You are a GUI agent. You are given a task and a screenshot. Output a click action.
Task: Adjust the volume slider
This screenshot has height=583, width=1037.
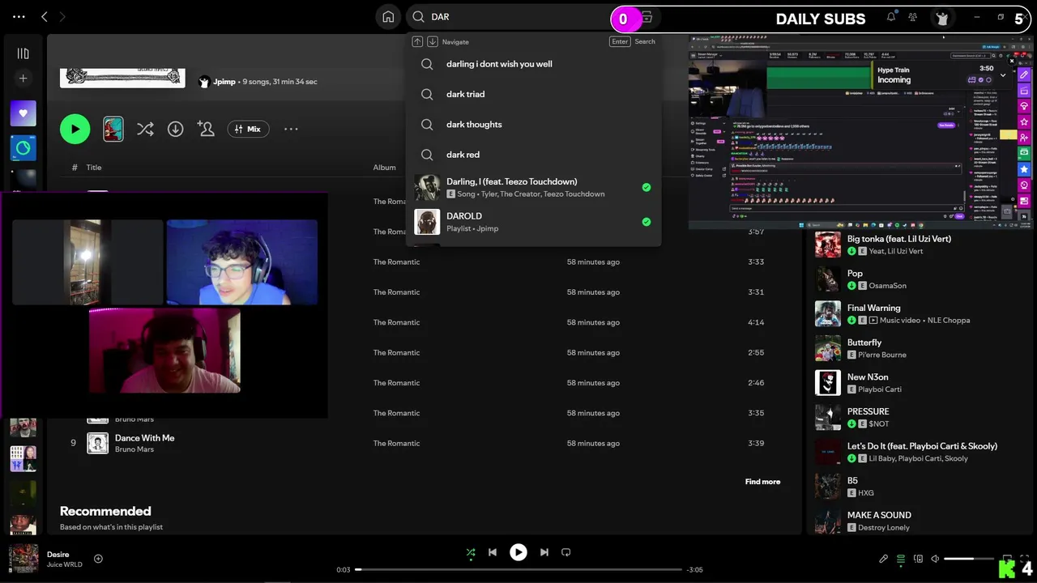(969, 559)
